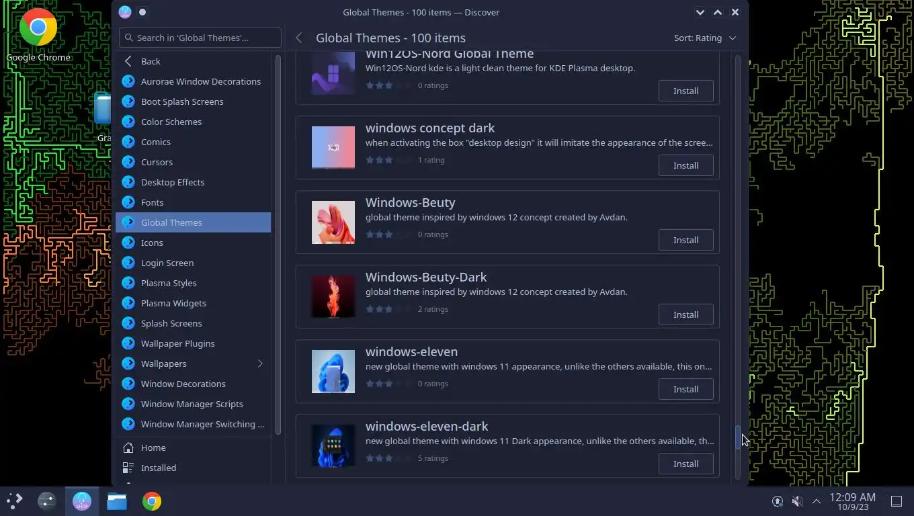
Task: Click the windows concept dark title
Action: 430,128
